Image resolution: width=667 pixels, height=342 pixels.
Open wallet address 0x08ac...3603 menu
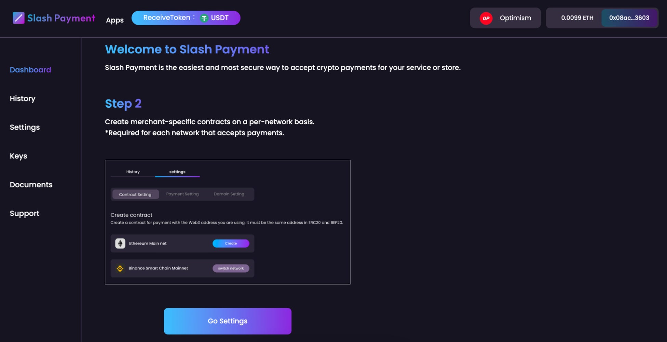tap(629, 18)
